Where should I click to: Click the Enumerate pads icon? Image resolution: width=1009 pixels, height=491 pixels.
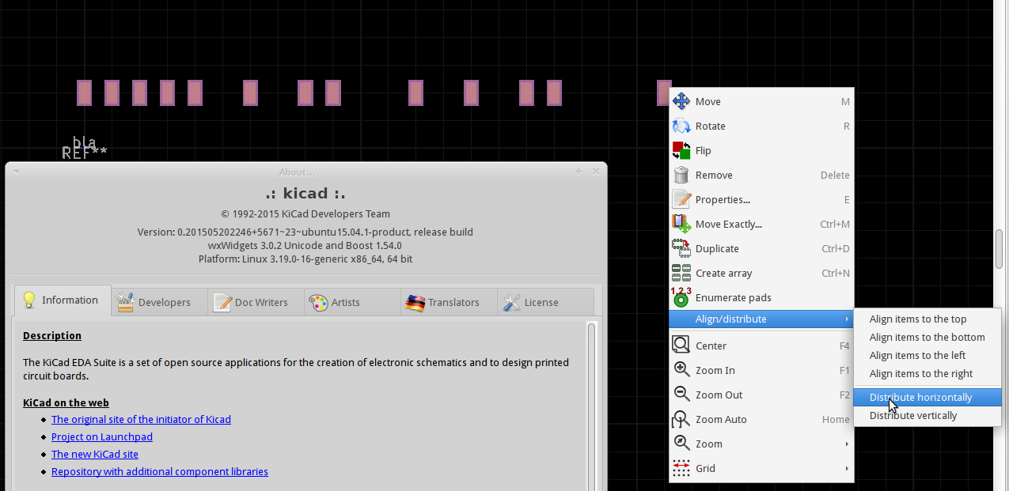click(681, 297)
